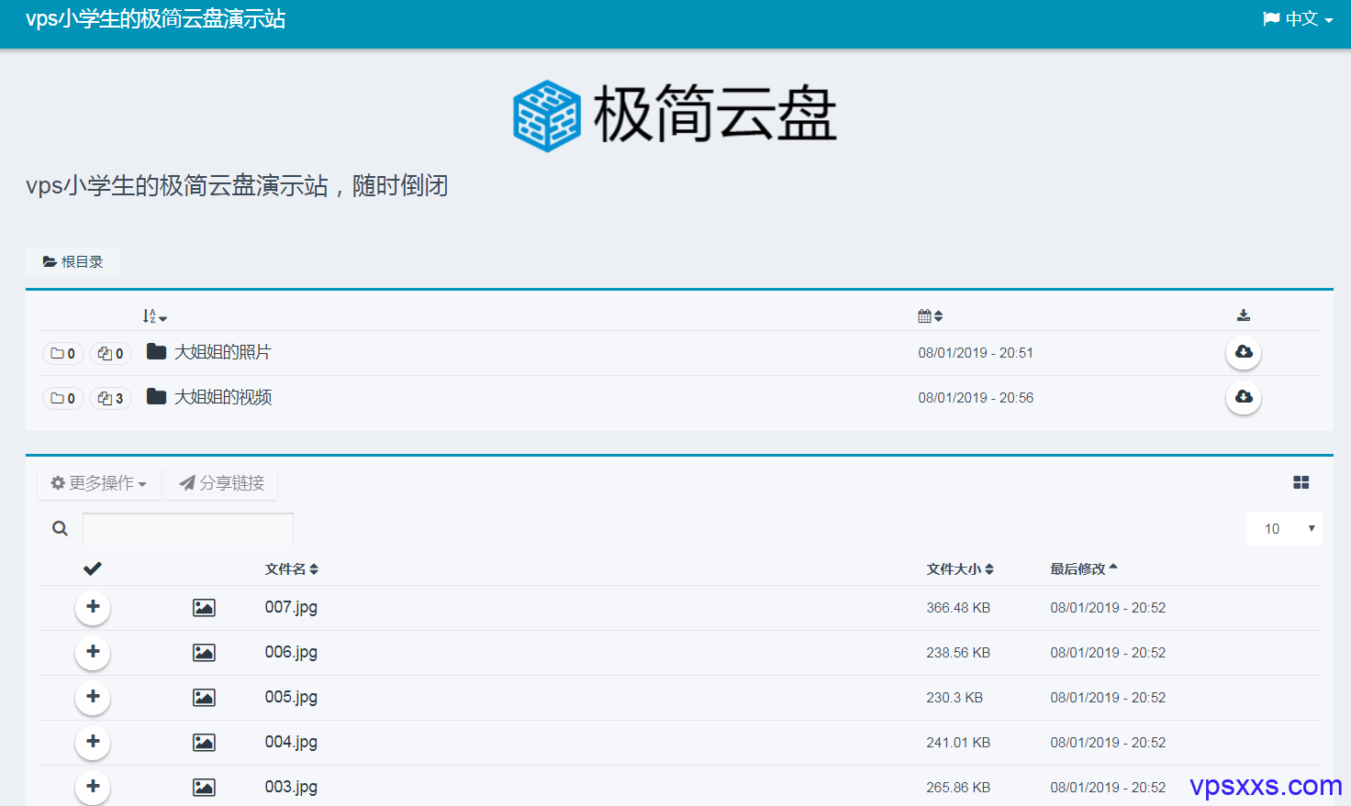
Task: Preview image icon for 003.jpg
Action: [204, 788]
